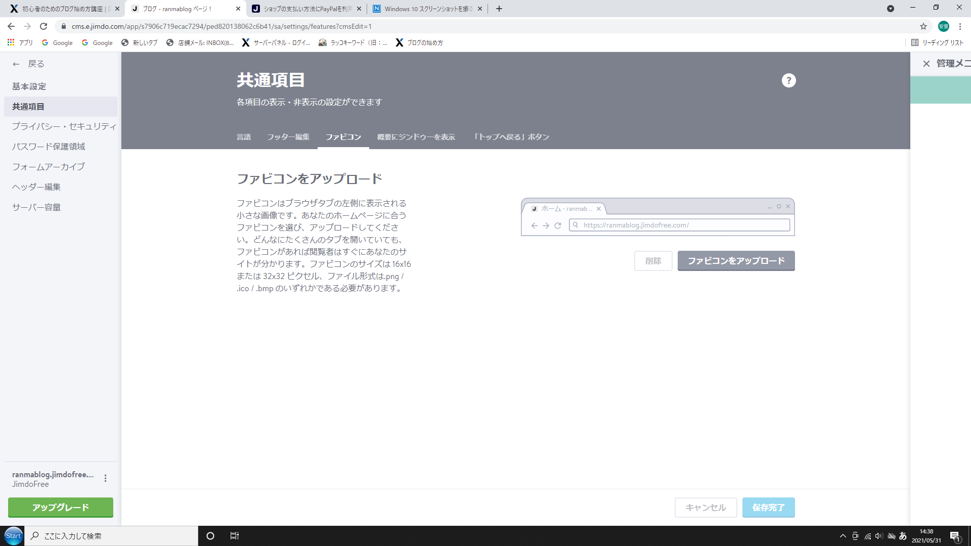Switch to the 「トップへ戻る」ボタン tab

(x=511, y=137)
